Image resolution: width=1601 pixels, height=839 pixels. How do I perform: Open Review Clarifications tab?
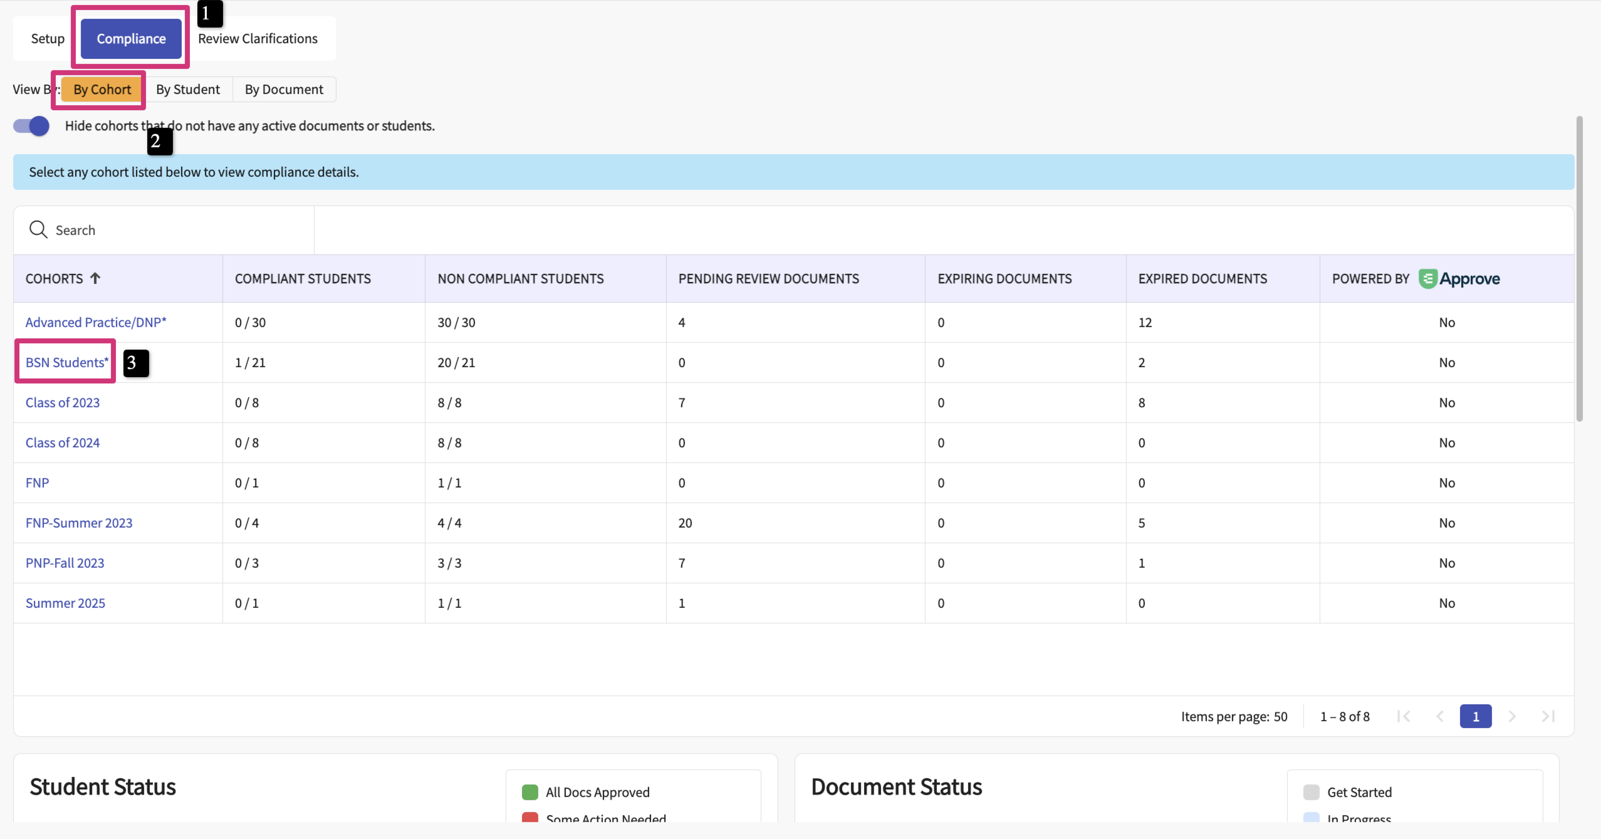click(x=257, y=39)
